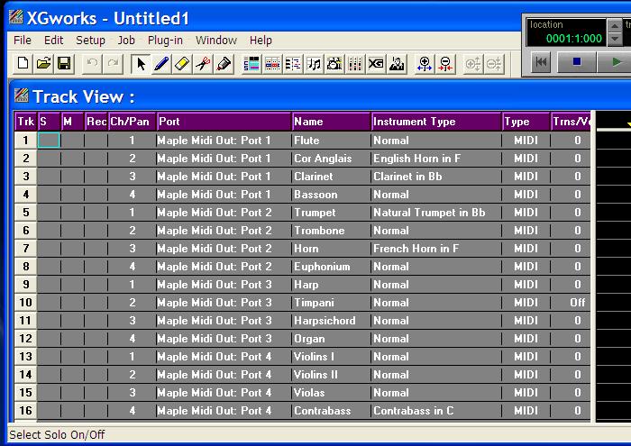Mute the Cor Anglais track
The width and height of the screenshot is (631, 446).
[72, 159]
